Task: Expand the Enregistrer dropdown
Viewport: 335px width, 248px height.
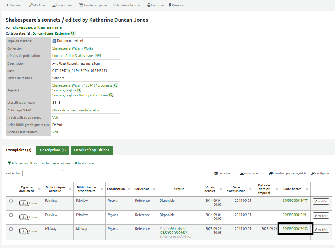Action: click(x=63, y=5)
